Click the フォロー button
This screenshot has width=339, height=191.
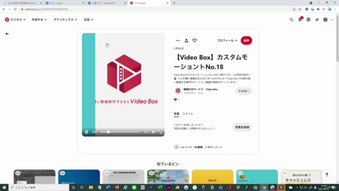click(x=244, y=91)
